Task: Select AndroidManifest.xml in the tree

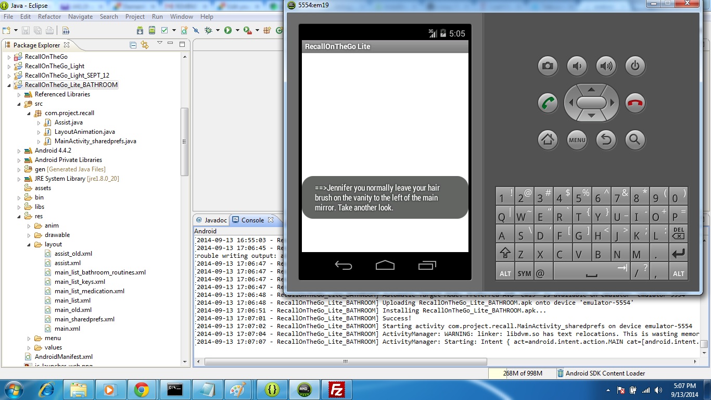Action: click(x=64, y=357)
